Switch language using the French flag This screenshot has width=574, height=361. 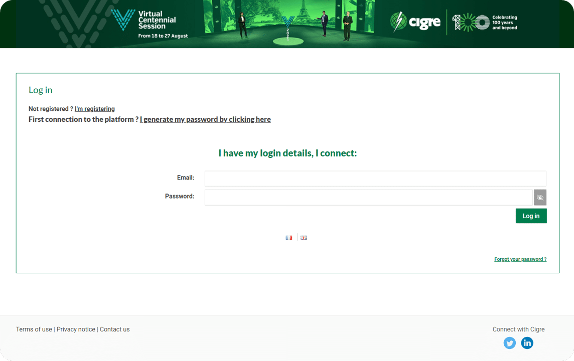click(289, 238)
